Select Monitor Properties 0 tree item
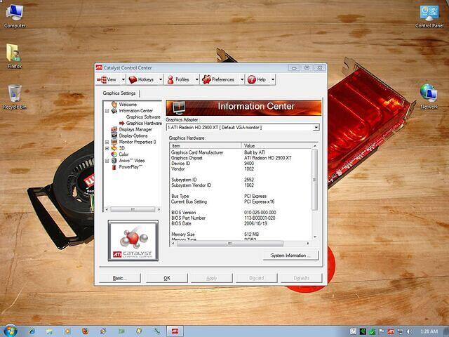449x337 pixels. pyautogui.click(x=138, y=142)
